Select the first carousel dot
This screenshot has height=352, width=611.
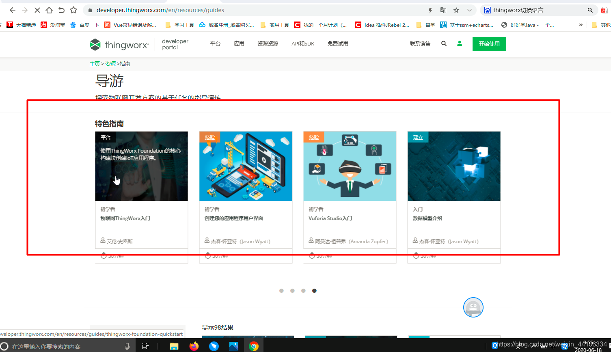click(x=281, y=291)
